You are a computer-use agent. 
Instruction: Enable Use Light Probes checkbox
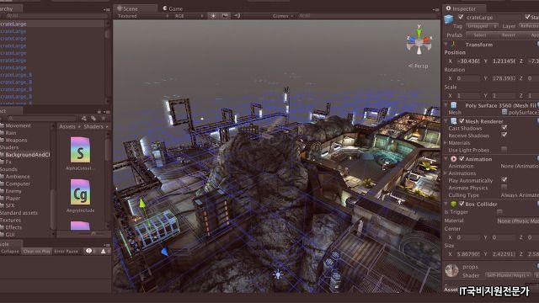504,149
